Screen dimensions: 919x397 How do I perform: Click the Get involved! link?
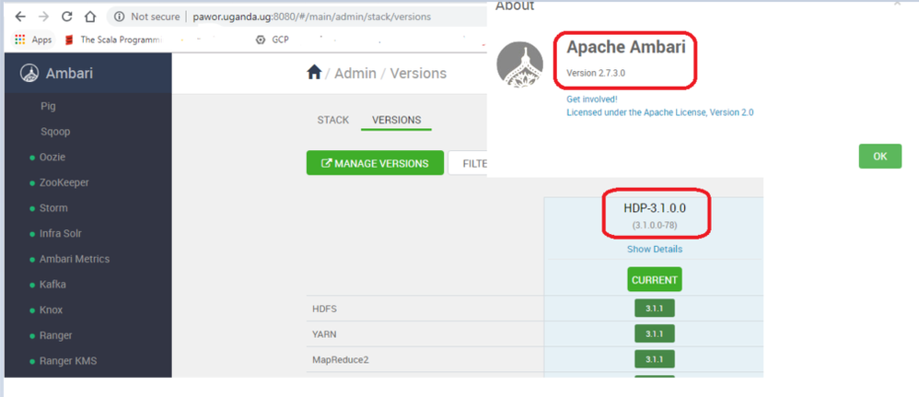tap(592, 99)
